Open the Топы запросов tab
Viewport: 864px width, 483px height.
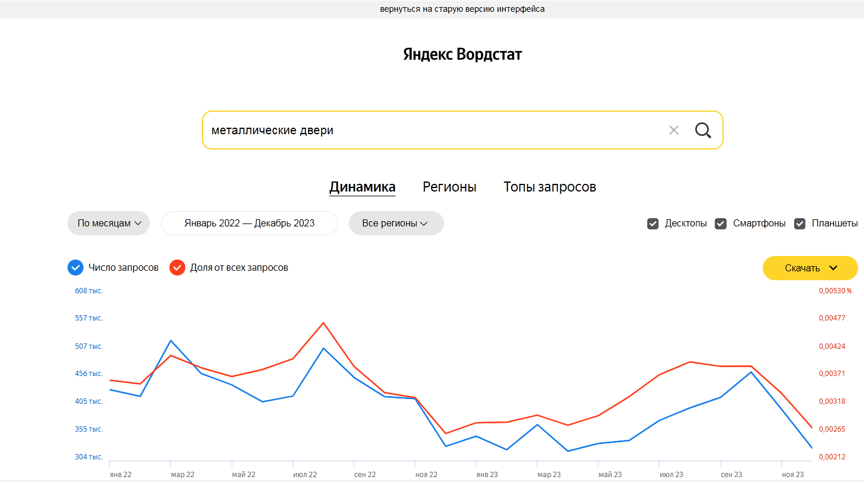[550, 187]
